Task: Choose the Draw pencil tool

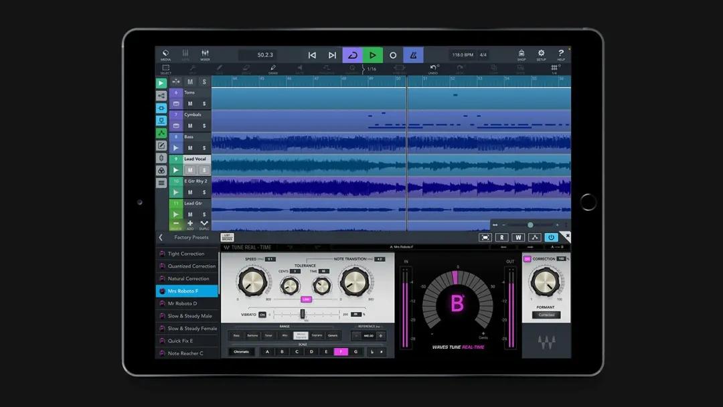Action: 273,69
